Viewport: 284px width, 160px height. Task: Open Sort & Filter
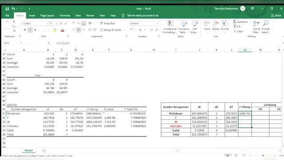click(x=256, y=27)
